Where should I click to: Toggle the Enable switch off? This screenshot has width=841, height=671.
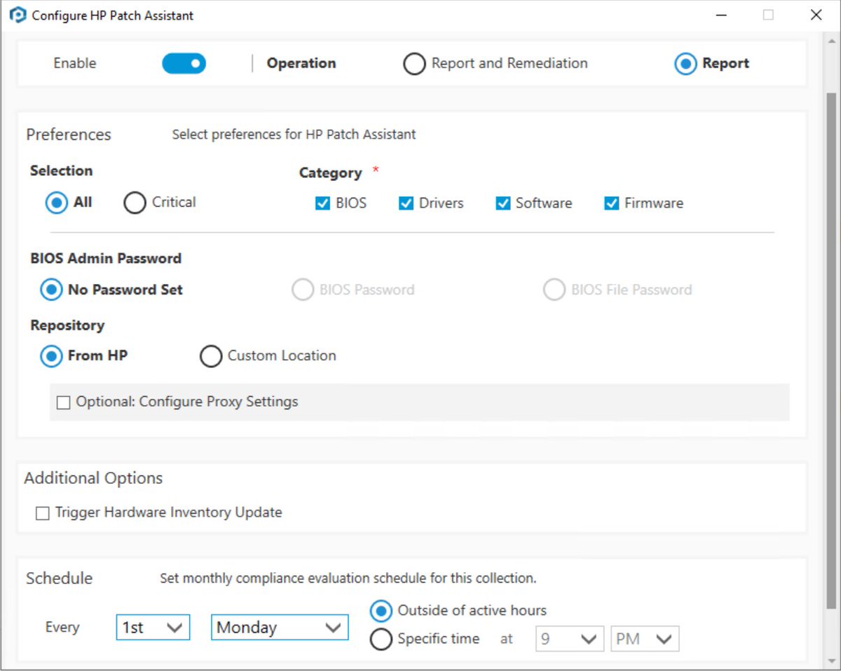pos(184,64)
